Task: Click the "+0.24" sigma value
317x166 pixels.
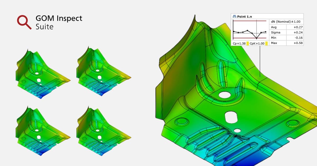Action: 298,32
